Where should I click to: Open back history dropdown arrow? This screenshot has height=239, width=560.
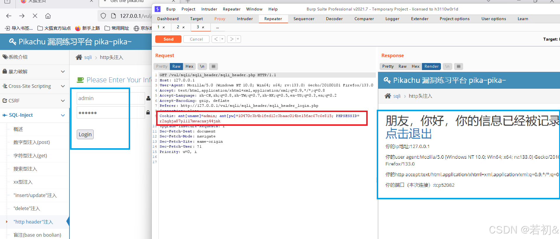point(222,39)
